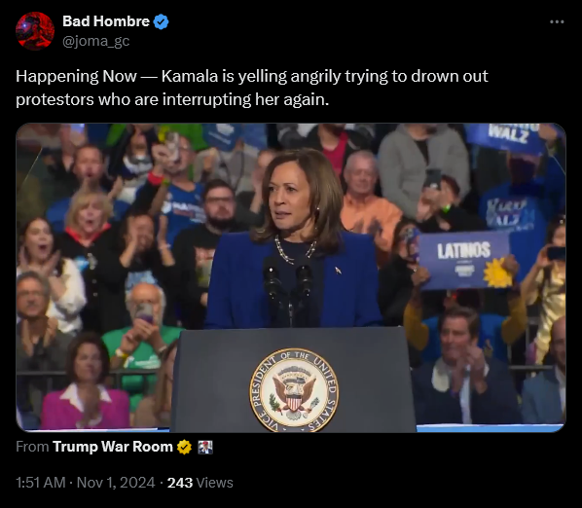Click the 'From' label under the video
The height and width of the screenshot is (508, 582).
pyautogui.click(x=32, y=447)
